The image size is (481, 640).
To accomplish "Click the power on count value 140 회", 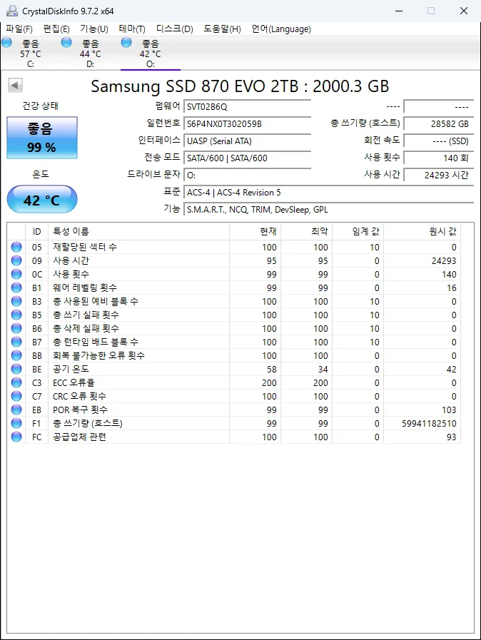I will tap(438, 158).
